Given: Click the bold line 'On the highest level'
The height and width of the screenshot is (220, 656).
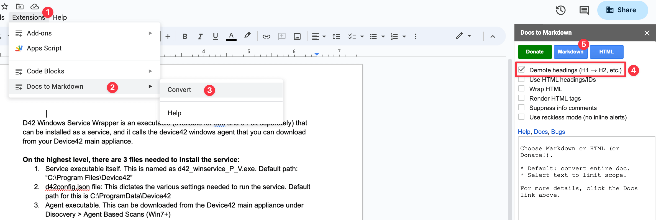Looking at the screenshot, I should tap(131, 160).
